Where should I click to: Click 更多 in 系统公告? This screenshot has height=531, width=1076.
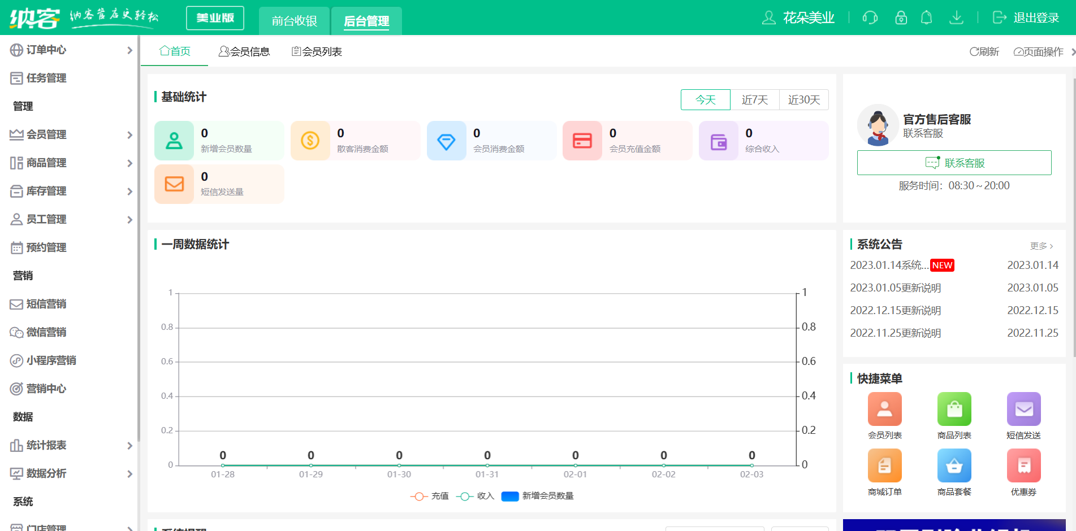pyautogui.click(x=1042, y=246)
